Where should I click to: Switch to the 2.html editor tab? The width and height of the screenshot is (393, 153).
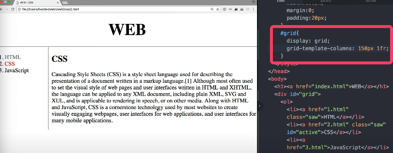(x=280, y=1)
